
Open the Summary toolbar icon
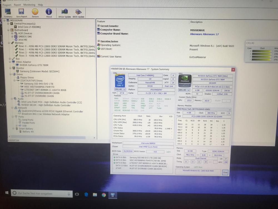[x=8, y=12]
